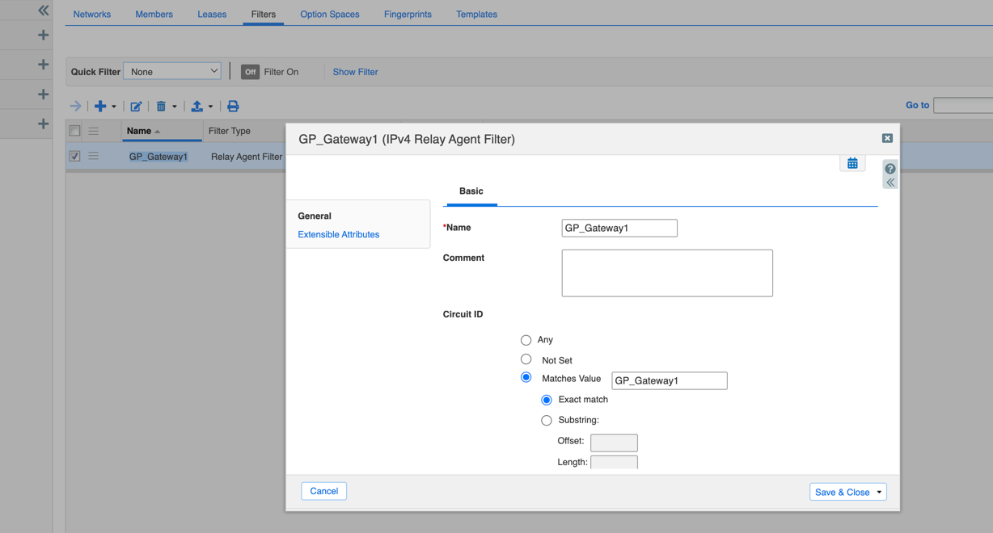The width and height of the screenshot is (993, 533).
Task: Click the add (plus) toolbar icon
Action: (100, 107)
